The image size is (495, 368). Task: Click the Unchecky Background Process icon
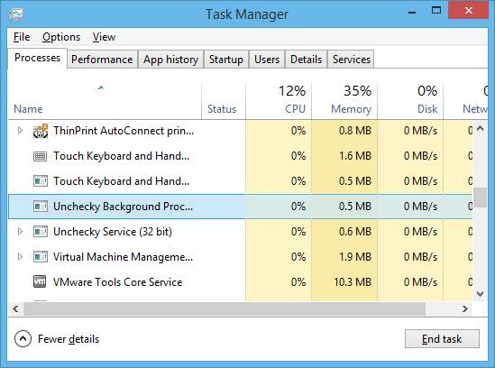tap(41, 207)
